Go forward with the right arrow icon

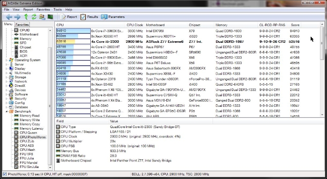(x=17, y=17)
